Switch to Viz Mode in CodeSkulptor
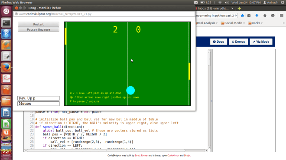 tap(261, 41)
